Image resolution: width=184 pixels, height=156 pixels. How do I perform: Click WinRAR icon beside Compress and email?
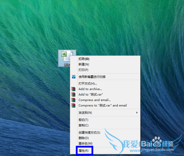[x=73, y=100]
